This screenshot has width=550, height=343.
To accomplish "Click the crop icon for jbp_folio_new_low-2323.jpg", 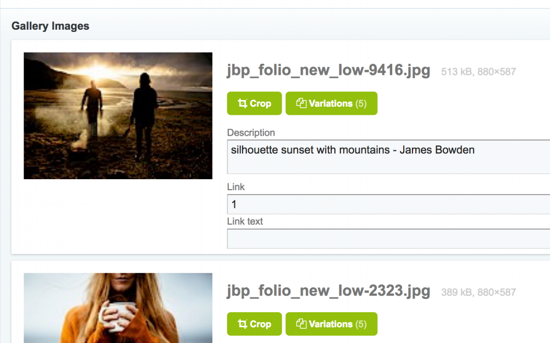I will click(242, 324).
